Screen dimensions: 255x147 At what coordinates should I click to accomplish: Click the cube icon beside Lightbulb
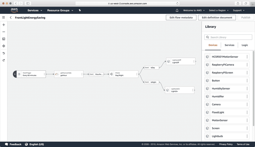[207, 136]
